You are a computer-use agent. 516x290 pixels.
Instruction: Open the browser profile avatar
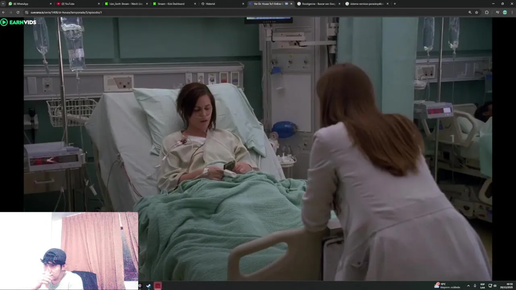pyautogui.click(x=505, y=12)
